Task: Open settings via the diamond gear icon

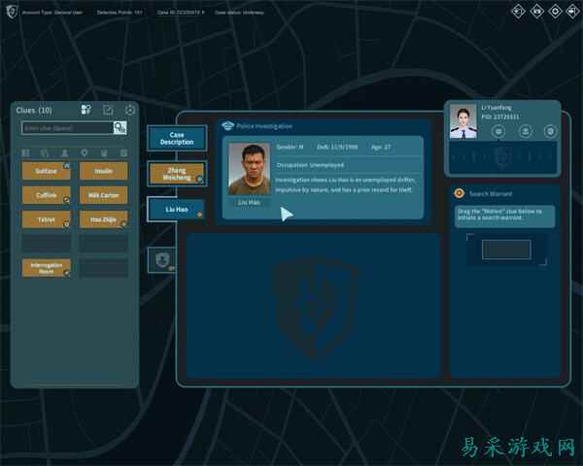Action: click(555, 11)
